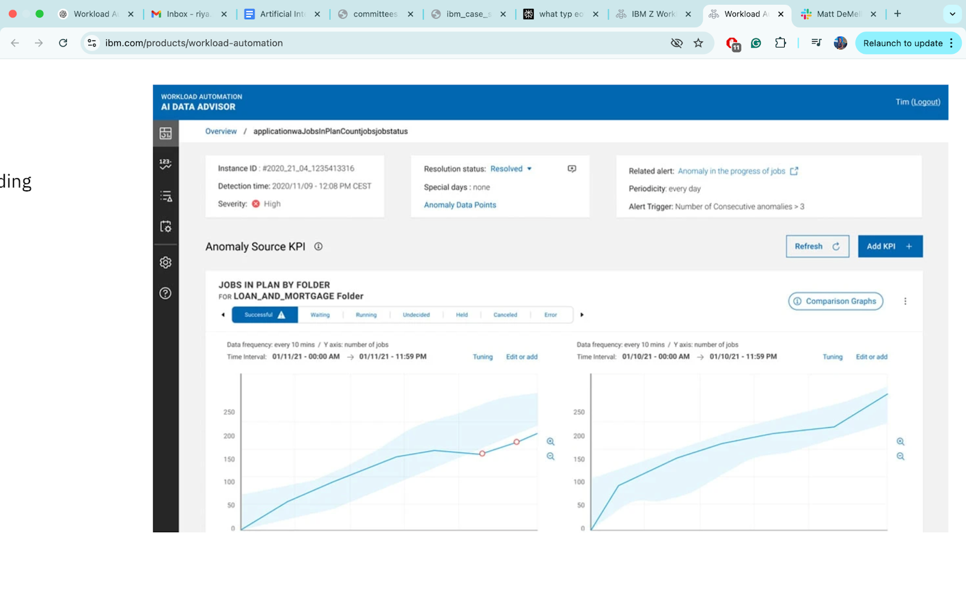The image size is (966, 604).
Task: Click Edit or add on the right chart
Action: [x=872, y=357]
